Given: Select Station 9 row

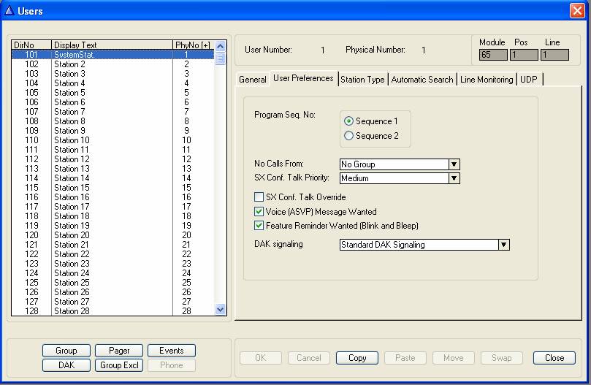Looking at the screenshot, I should point(113,131).
